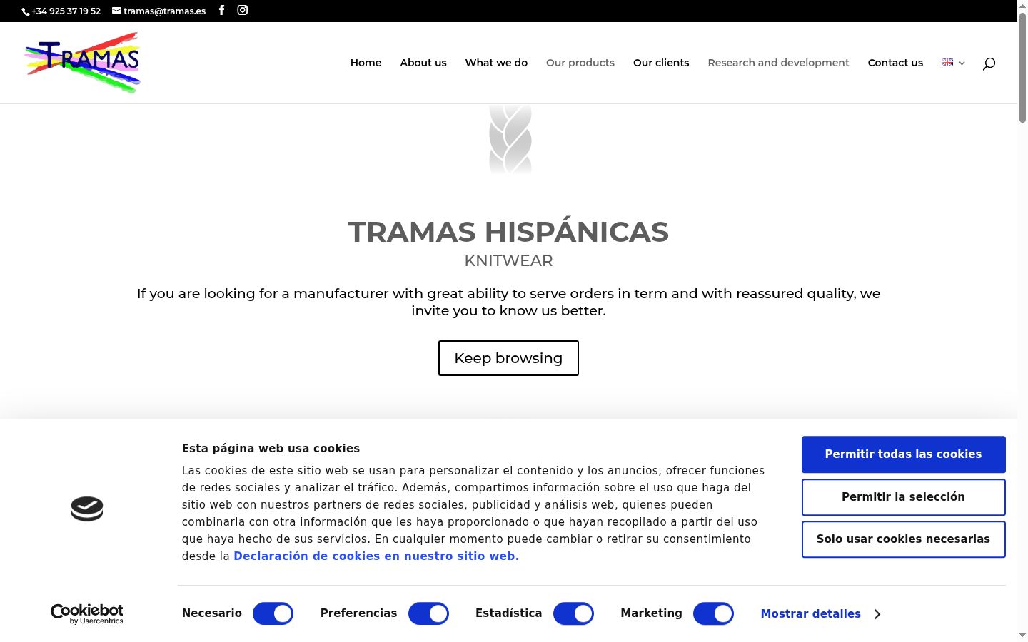The width and height of the screenshot is (1028, 642).
Task: Click Permitir la selección button
Action: click(x=903, y=497)
